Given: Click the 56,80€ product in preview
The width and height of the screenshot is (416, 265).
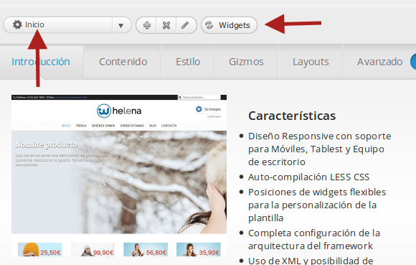Looking at the screenshot, I should [146, 250].
